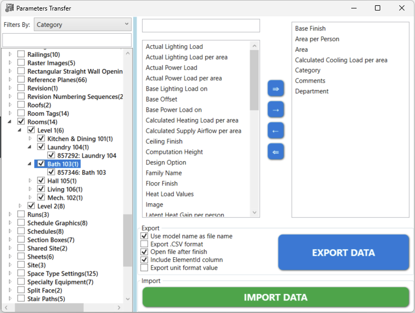Select Family Name parameter

coord(164,173)
